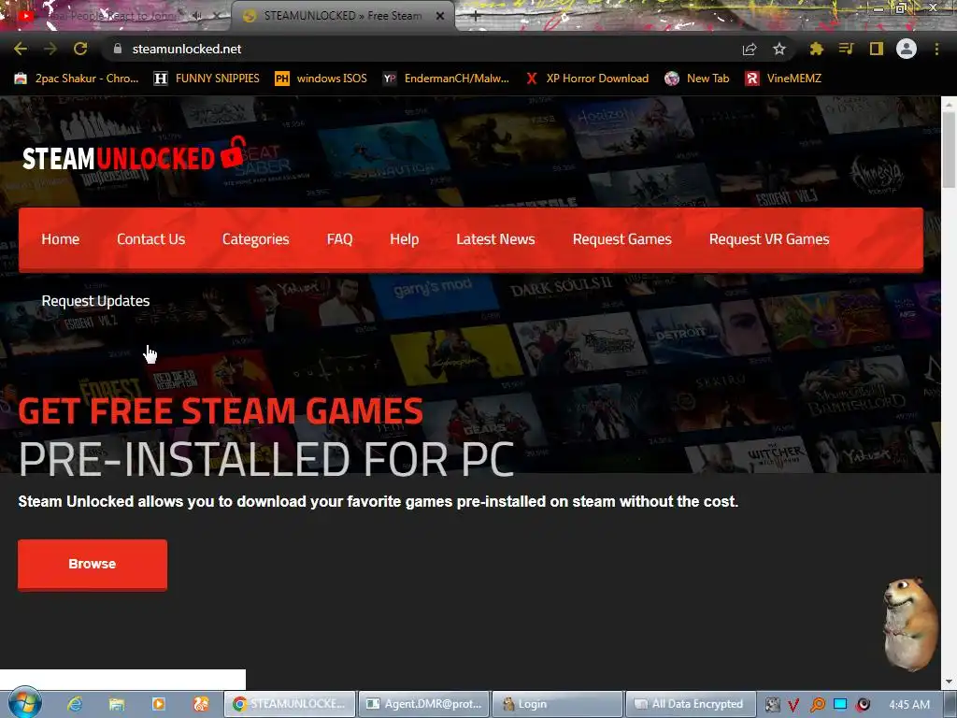Screen dimensions: 957x718
Task: Open a new browser tab
Action: tap(476, 16)
